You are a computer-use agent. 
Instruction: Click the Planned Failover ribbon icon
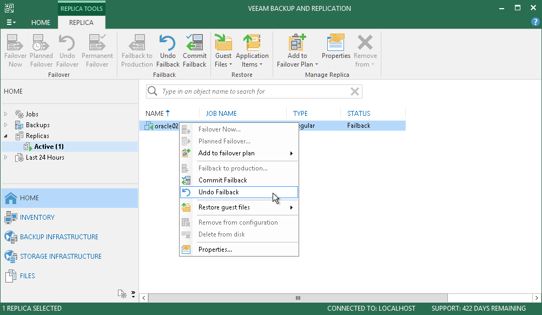41,50
